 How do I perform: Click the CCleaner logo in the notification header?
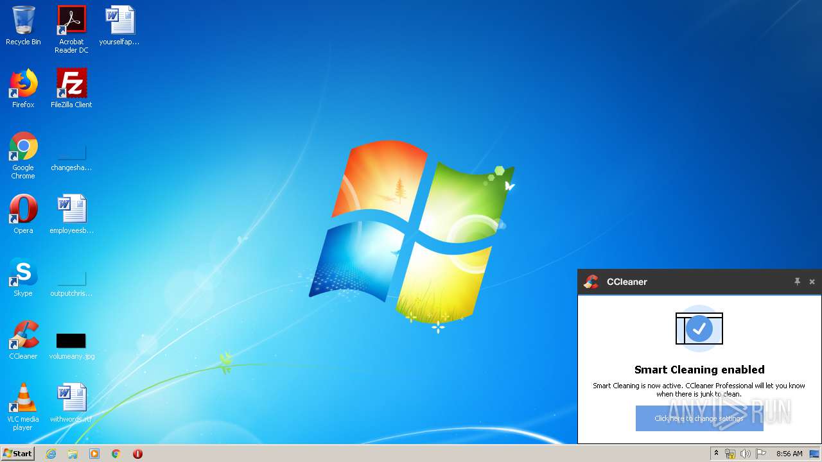click(591, 282)
